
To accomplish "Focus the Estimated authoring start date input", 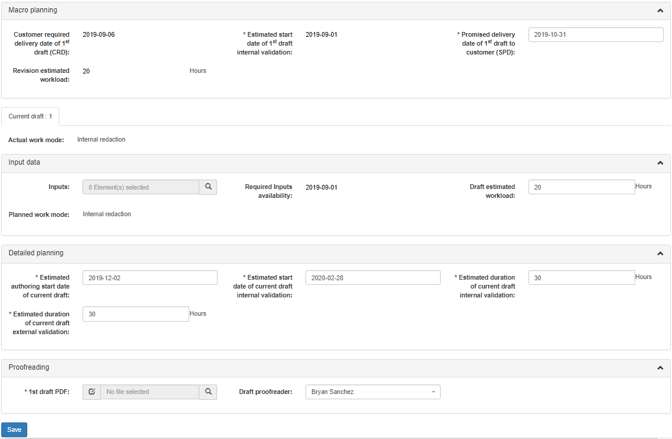I will (150, 278).
